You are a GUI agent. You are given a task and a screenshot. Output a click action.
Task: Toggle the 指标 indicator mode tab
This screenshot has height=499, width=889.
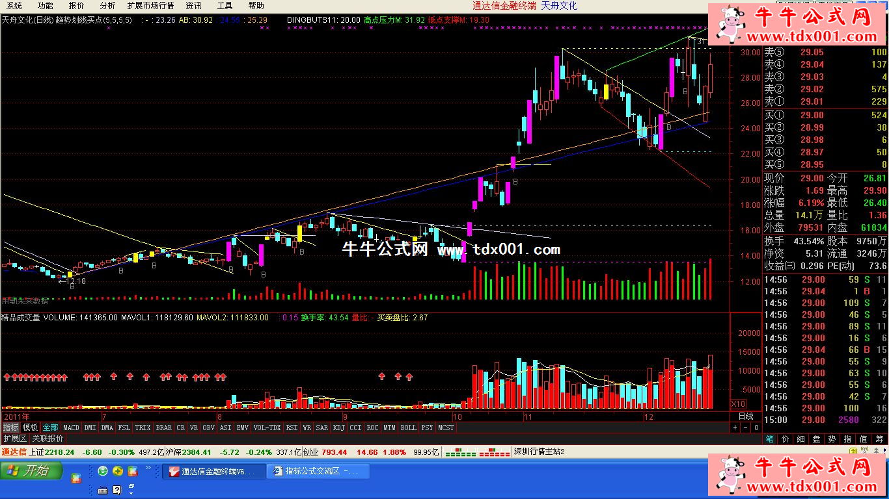pyautogui.click(x=10, y=428)
